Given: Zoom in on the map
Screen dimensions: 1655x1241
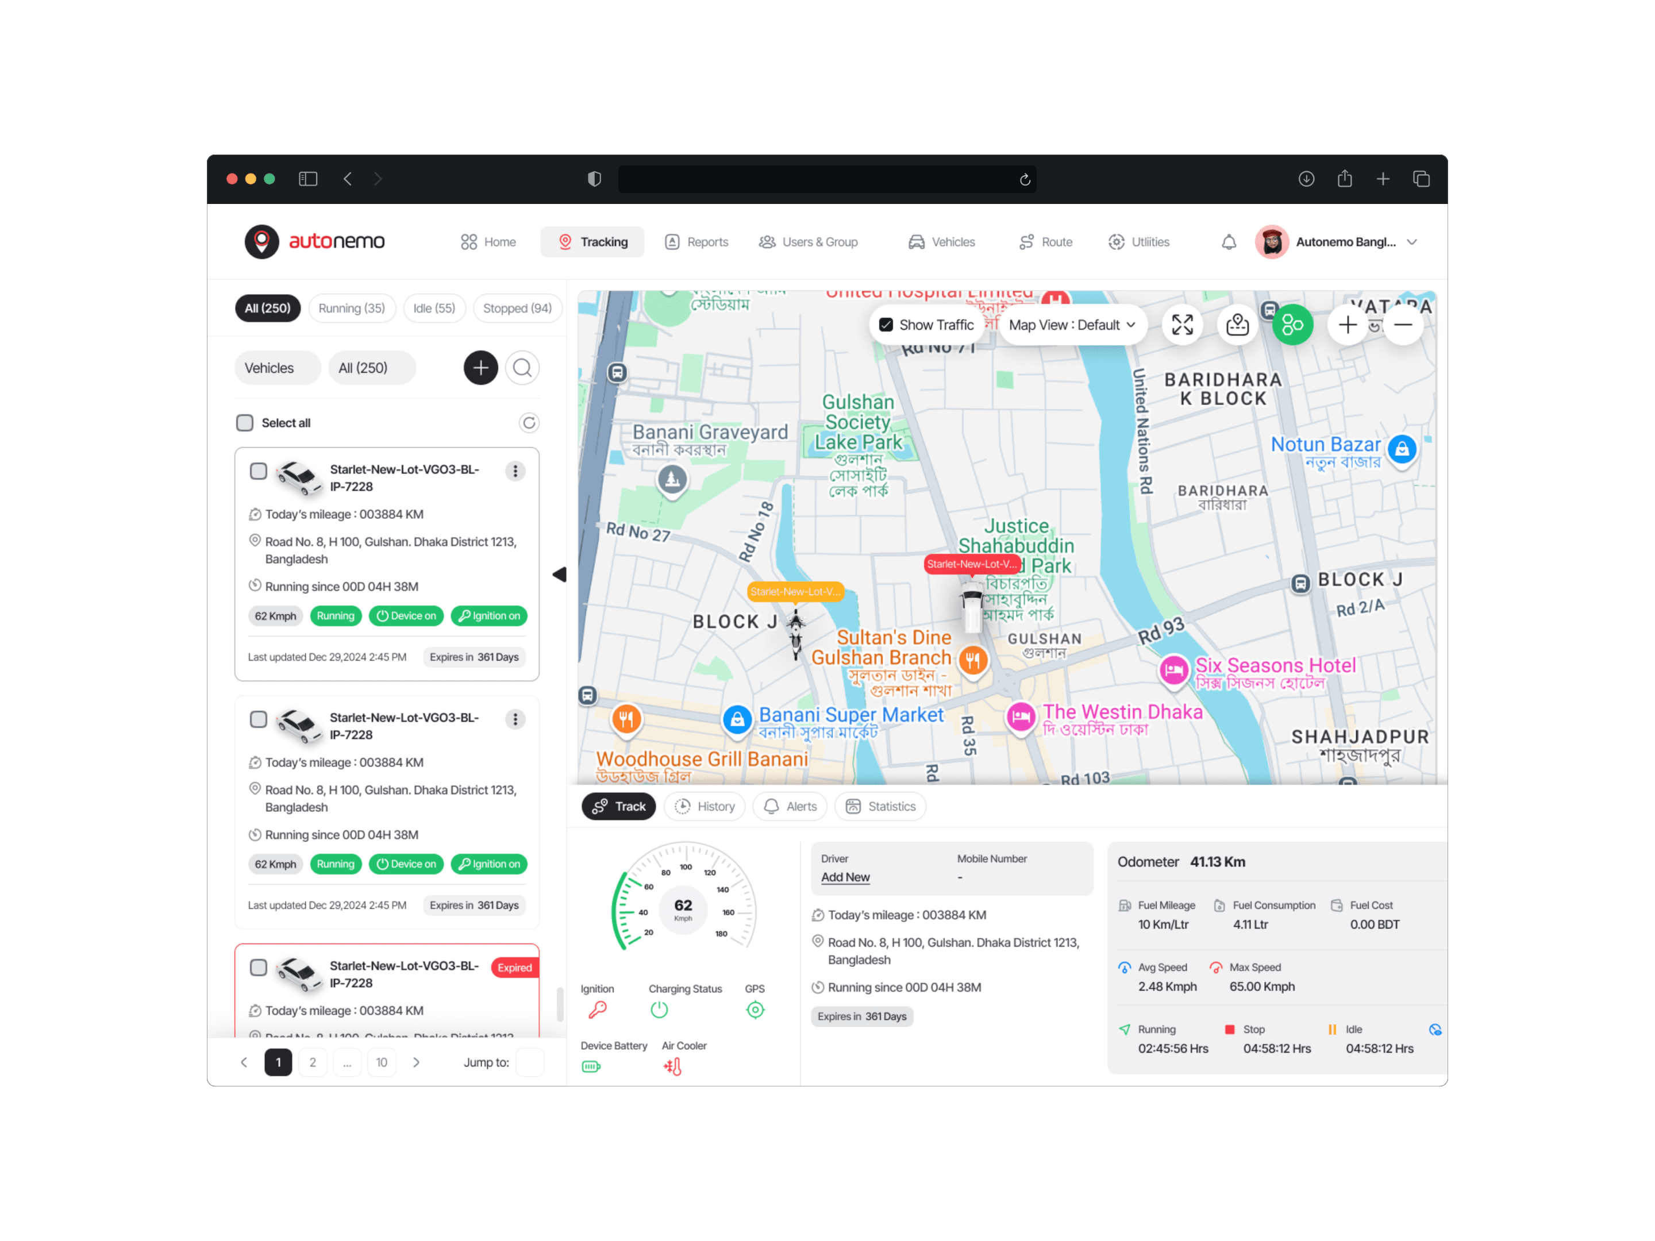Looking at the screenshot, I should coord(1347,325).
